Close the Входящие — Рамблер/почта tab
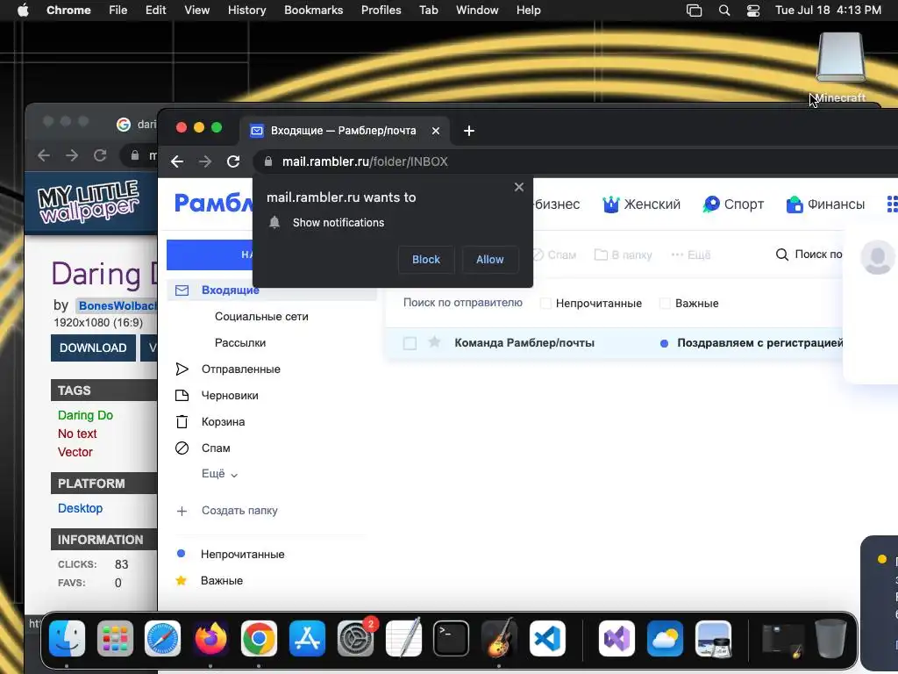Viewport: 898px width, 674px height. pos(436,131)
